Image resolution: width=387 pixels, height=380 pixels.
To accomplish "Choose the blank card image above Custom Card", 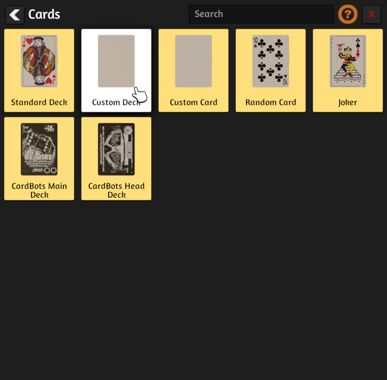I will tap(193, 61).
